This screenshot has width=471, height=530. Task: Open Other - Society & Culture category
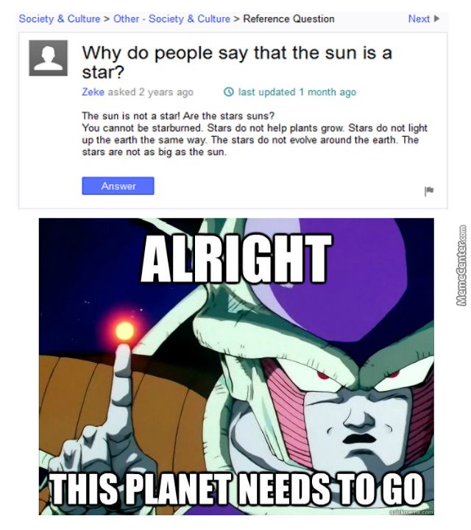[171, 18]
